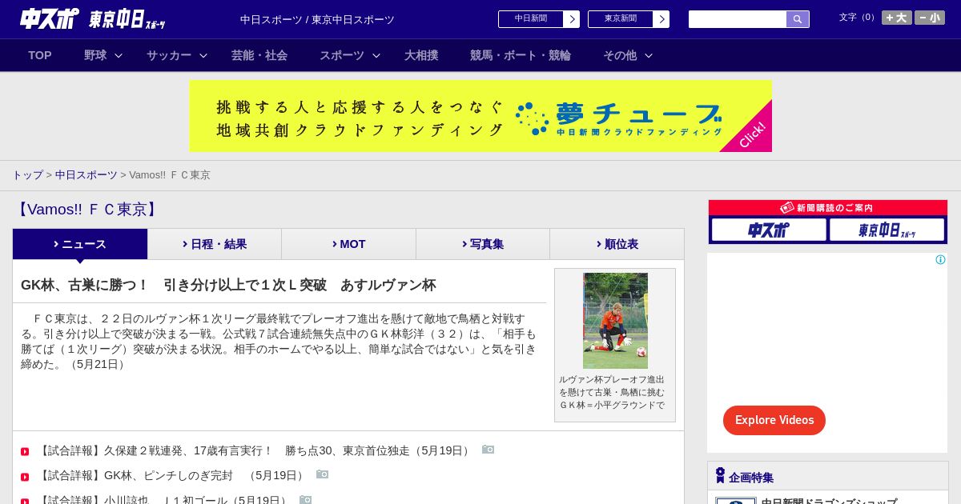
Task: Select the ニュース tab
Action: click(x=80, y=244)
